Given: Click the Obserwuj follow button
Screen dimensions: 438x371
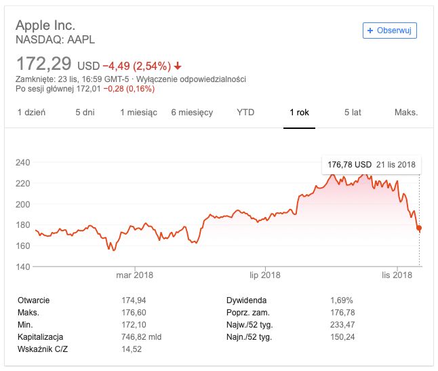Looking at the screenshot, I should 389,31.
